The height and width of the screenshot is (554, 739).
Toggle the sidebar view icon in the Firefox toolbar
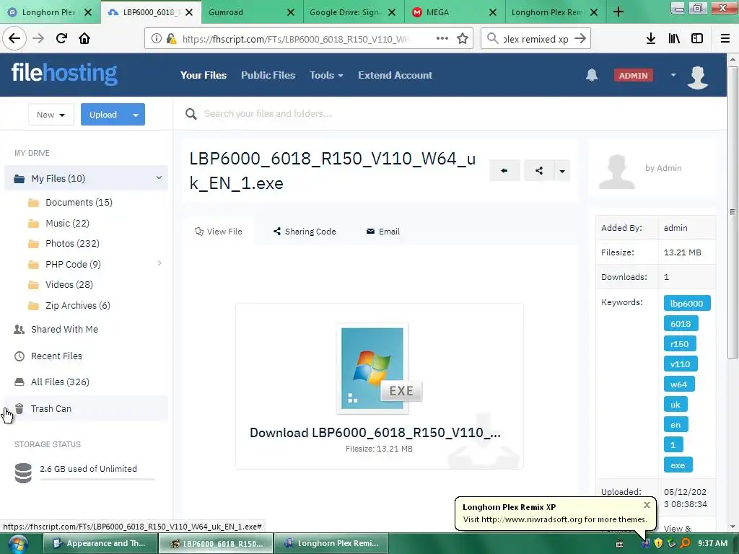pos(697,39)
